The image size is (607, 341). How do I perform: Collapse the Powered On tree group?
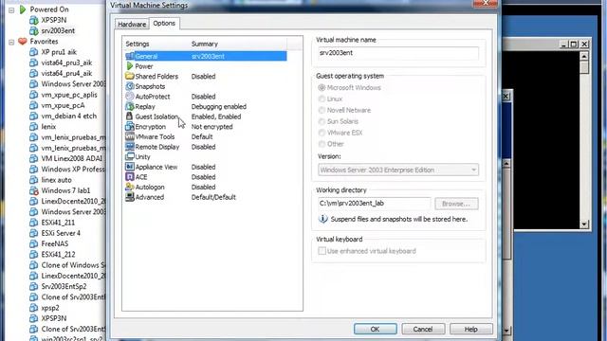tap(11, 9)
